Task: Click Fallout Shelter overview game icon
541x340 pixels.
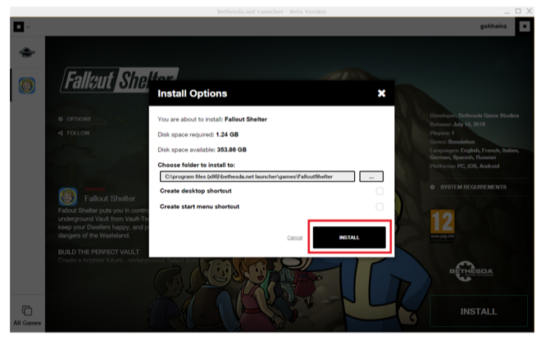Action: [x=67, y=197]
